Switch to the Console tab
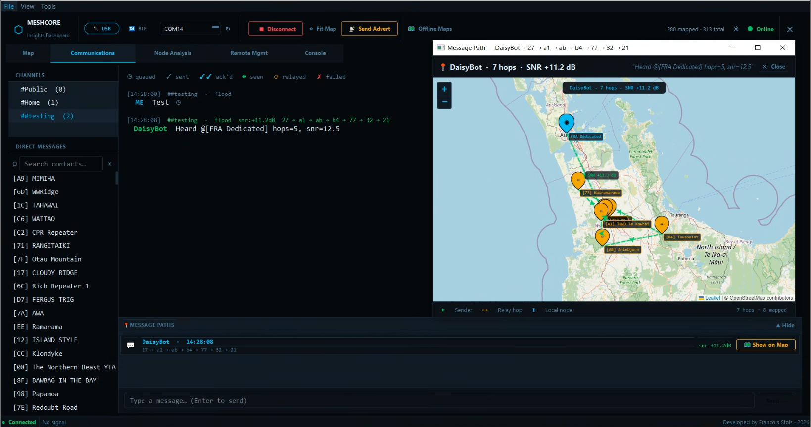811x427 pixels. pyautogui.click(x=315, y=53)
